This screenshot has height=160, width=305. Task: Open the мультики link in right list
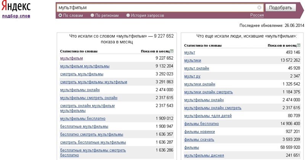coord(193,60)
